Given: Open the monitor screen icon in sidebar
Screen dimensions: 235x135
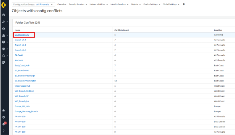Looking at the screenshot, I should [x=4, y=42].
